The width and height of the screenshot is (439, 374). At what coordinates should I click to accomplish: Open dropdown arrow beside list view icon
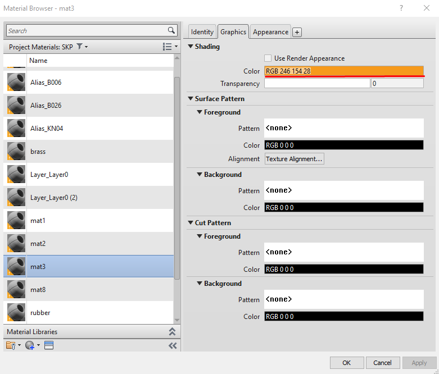tap(176, 47)
